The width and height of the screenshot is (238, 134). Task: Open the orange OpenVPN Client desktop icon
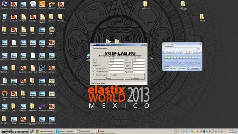coord(4,95)
